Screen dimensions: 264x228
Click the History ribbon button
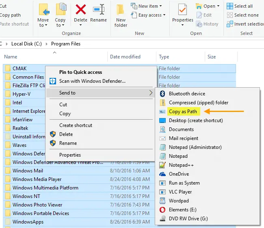coord(207,24)
